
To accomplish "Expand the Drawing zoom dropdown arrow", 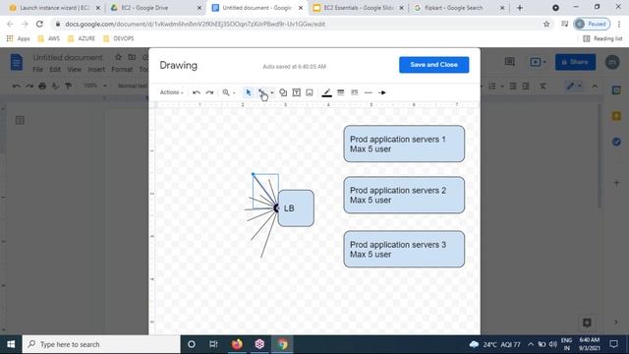I will point(234,93).
